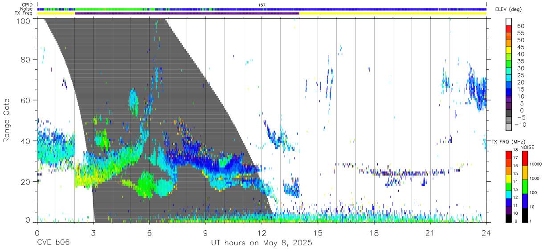
Task: Click the '12' tick on UT hours axis
Action: point(262,232)
